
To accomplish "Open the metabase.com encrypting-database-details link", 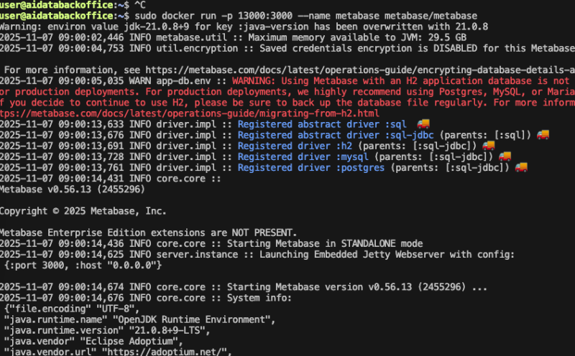I will pos(360,70).
